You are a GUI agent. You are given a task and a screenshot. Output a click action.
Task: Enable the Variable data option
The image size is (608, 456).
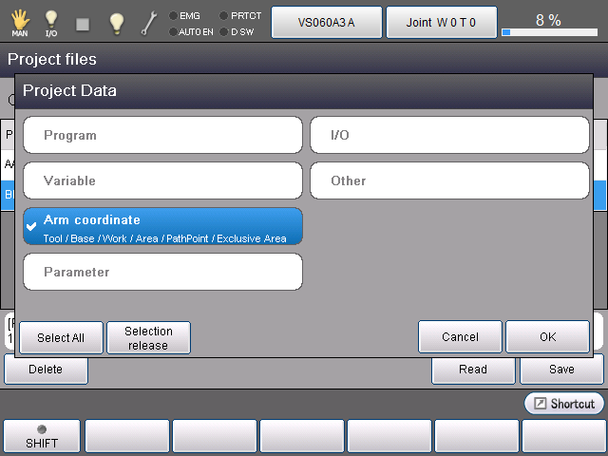pos(162,180)
